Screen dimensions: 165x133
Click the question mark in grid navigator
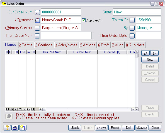click(20, 109)
